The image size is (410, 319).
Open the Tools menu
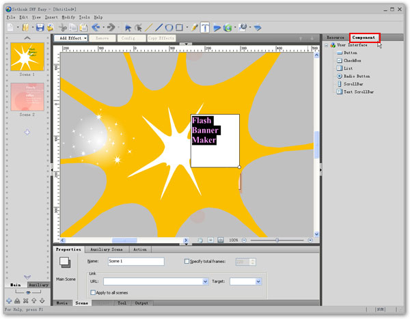coord(85,17)
